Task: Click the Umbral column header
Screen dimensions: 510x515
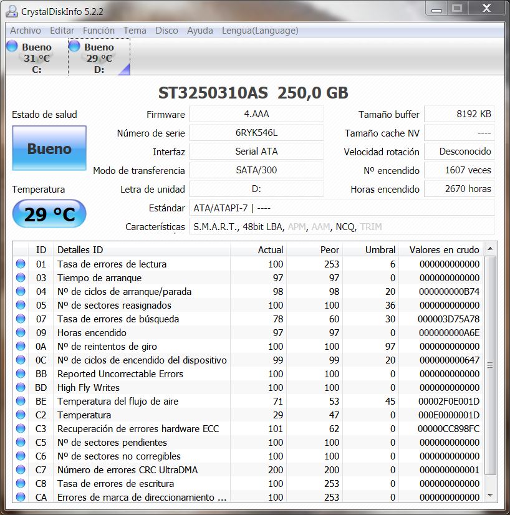Action: (x=371, y=249)
